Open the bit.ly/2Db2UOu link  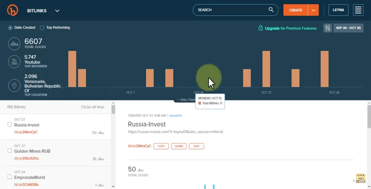[x=26, y=158]
